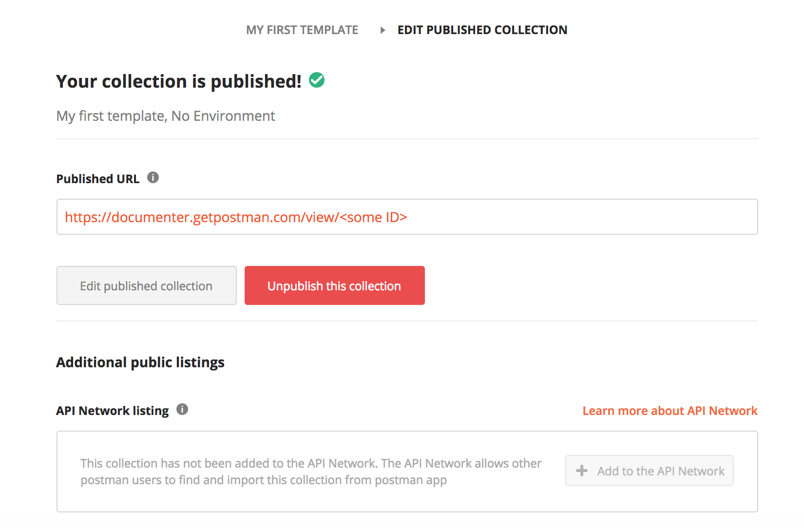Click Unpublish this collection

coord(334,285)
